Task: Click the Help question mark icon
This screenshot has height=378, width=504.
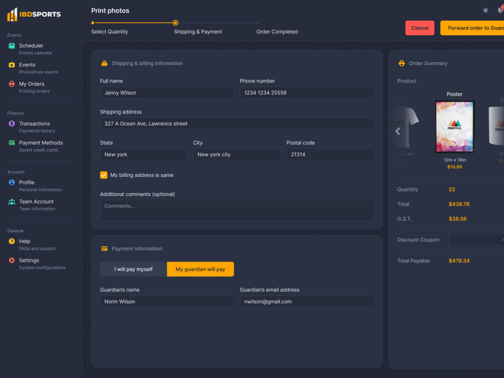Action: 12,241
